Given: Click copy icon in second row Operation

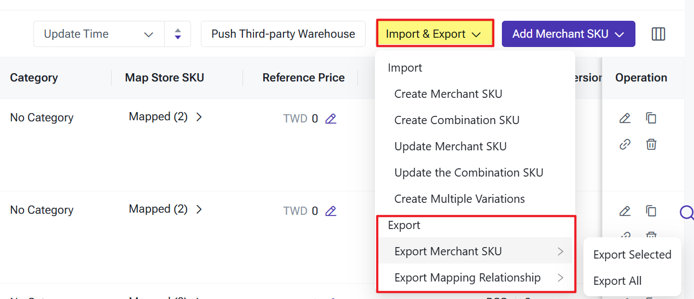Looking at the screenshot, I should (651, 210).
